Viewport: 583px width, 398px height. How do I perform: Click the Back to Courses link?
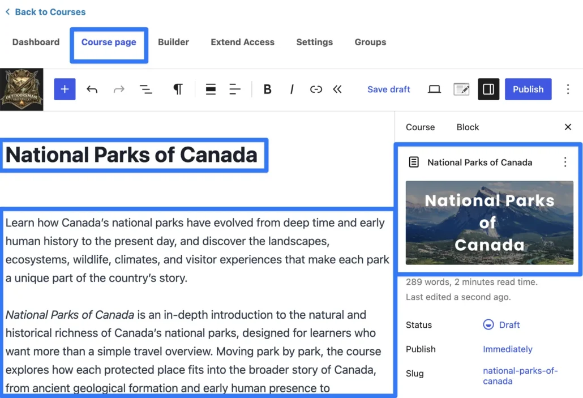click(x=45, y=12)
